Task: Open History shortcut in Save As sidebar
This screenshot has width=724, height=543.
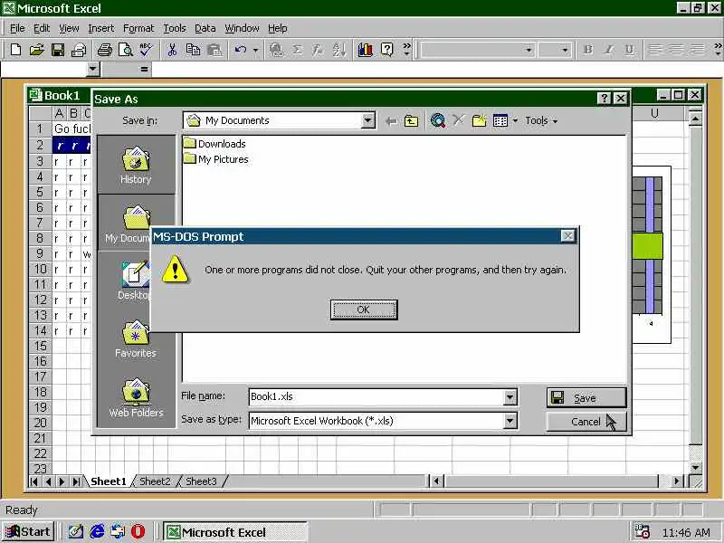Action: coord(136,165)
